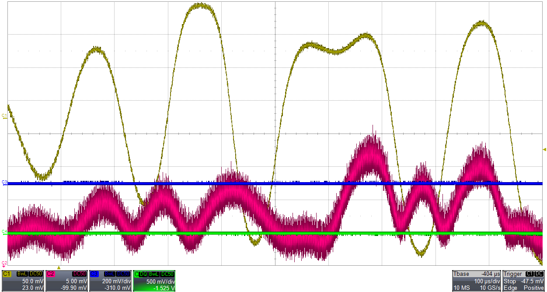Click the 500 mV/div scale value of C4
This screenshot has width=547, height=292.
[160, 281]
